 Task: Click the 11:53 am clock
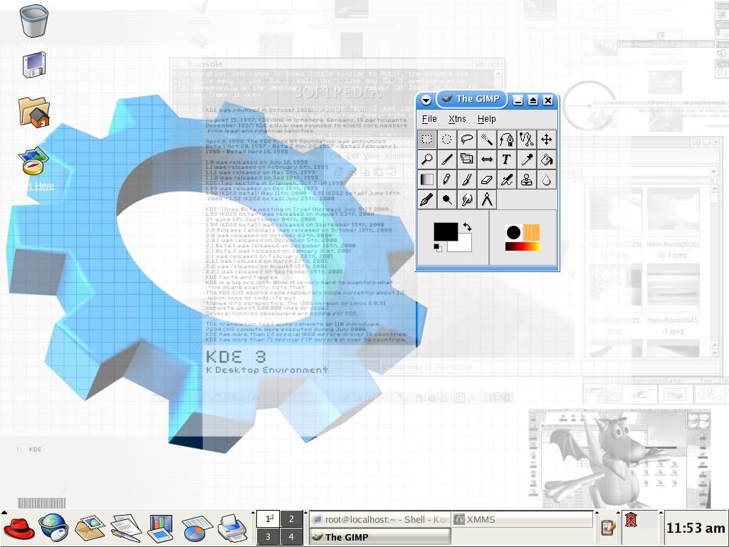696,528
